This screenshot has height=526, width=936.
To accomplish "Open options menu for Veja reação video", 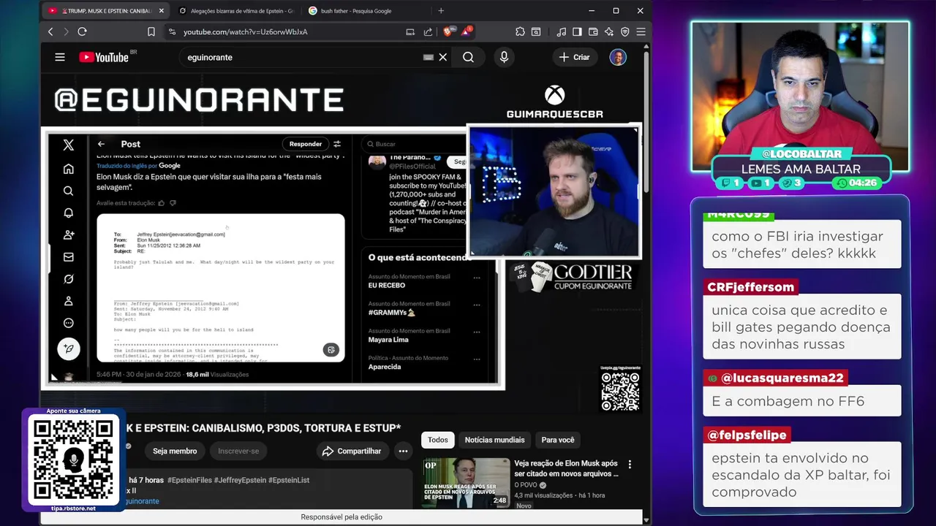I will pyautogui.click(x=630, y=465).
